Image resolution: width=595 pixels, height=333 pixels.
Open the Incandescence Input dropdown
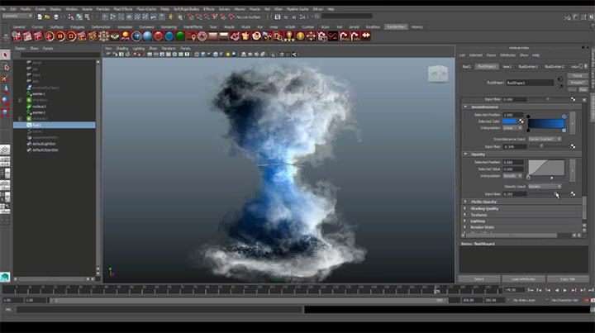545,139
